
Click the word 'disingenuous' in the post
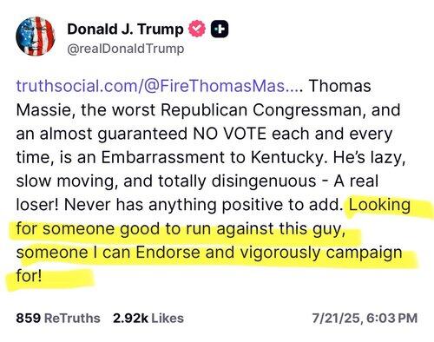pyautogui.click(x=264, y=181)
